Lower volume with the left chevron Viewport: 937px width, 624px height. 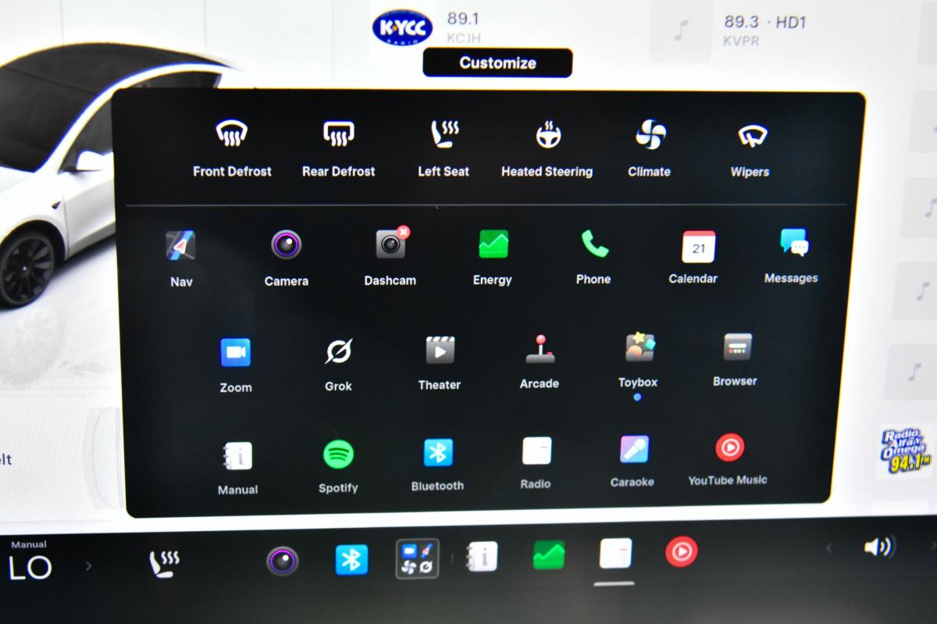pos(829,548)
